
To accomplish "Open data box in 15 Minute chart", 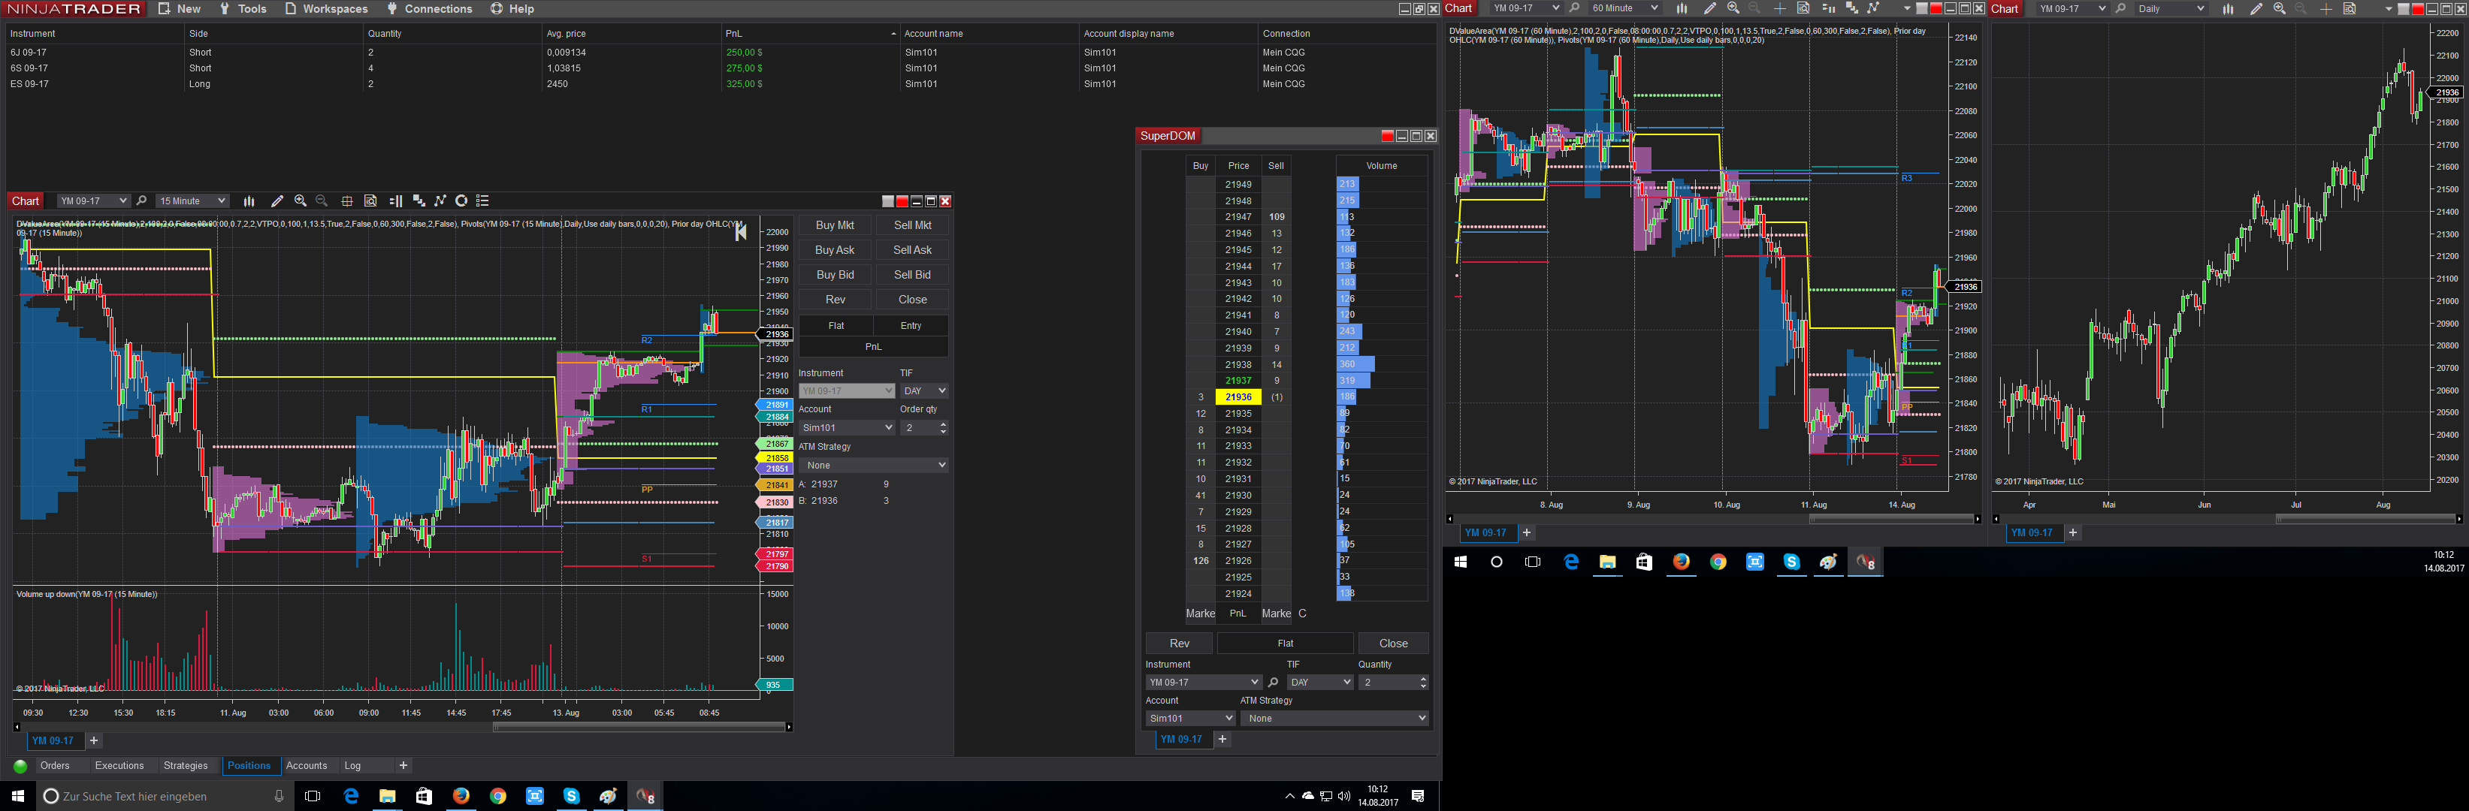I will coord(370,201).
